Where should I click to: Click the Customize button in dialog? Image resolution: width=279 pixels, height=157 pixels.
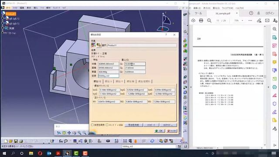coord(168,125)
